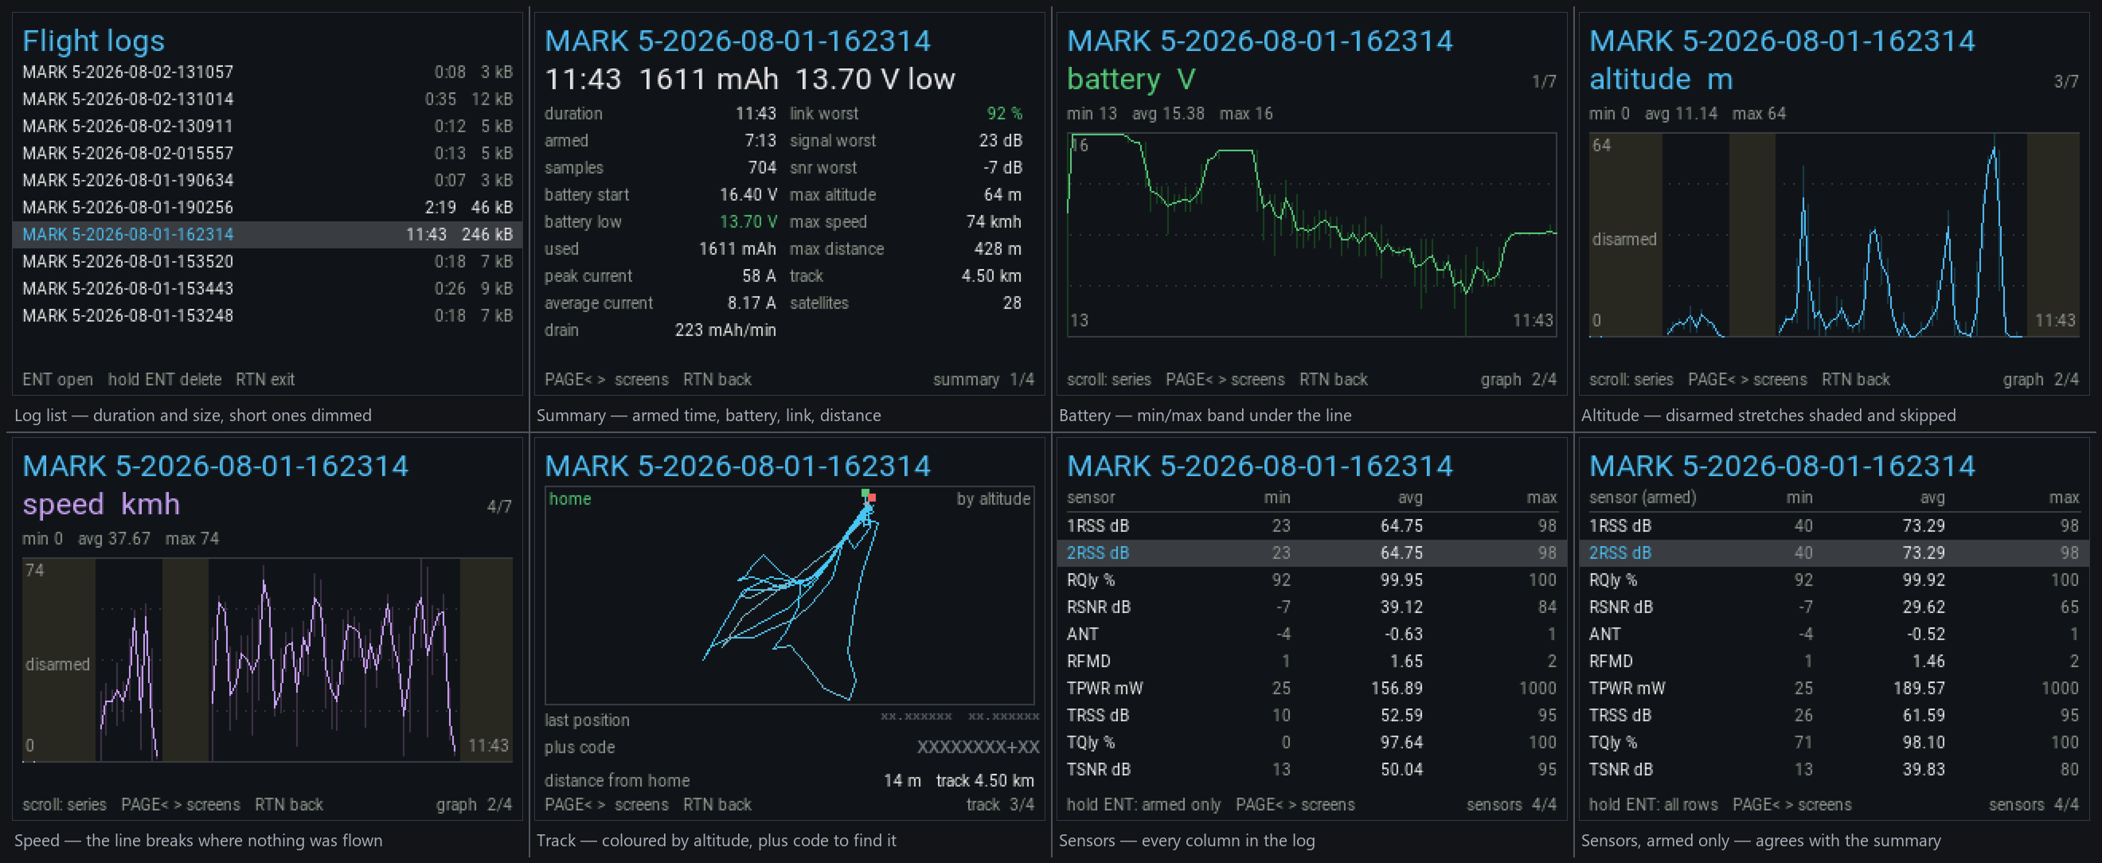
Task: Click the 'signal worst 23 dB' row
Action: [906, 140]
